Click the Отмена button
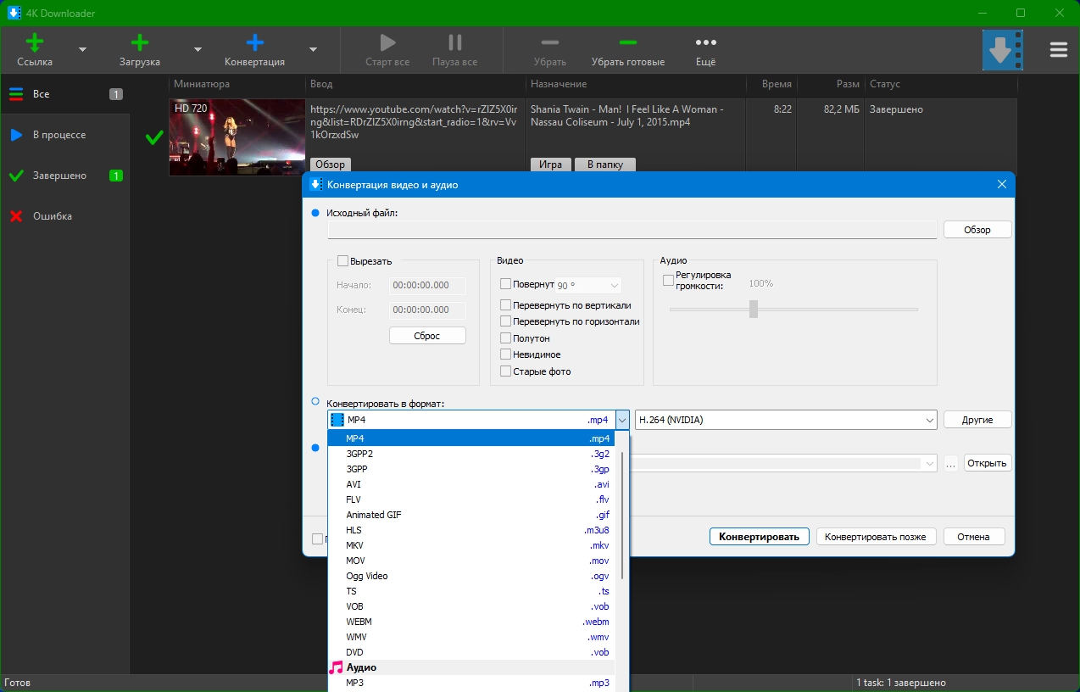 pos(973,537)
